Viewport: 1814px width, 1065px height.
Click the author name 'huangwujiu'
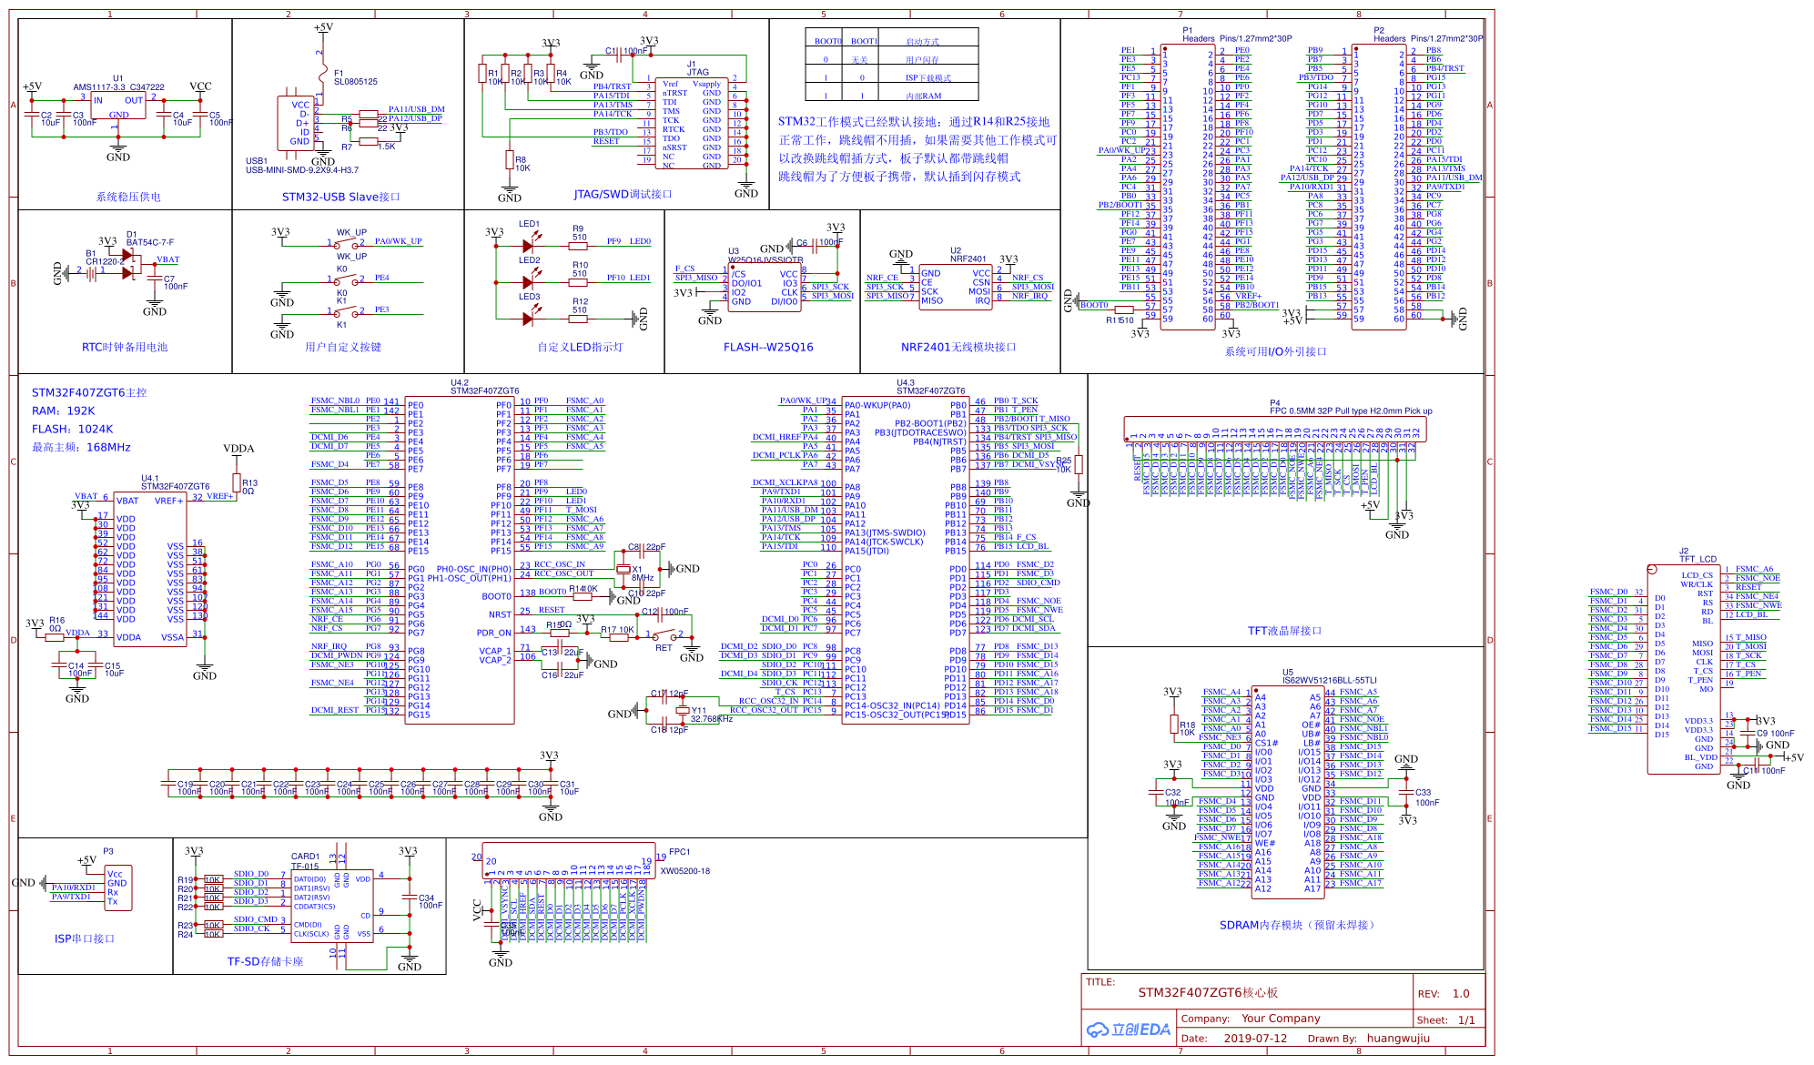point(1398,1038)
